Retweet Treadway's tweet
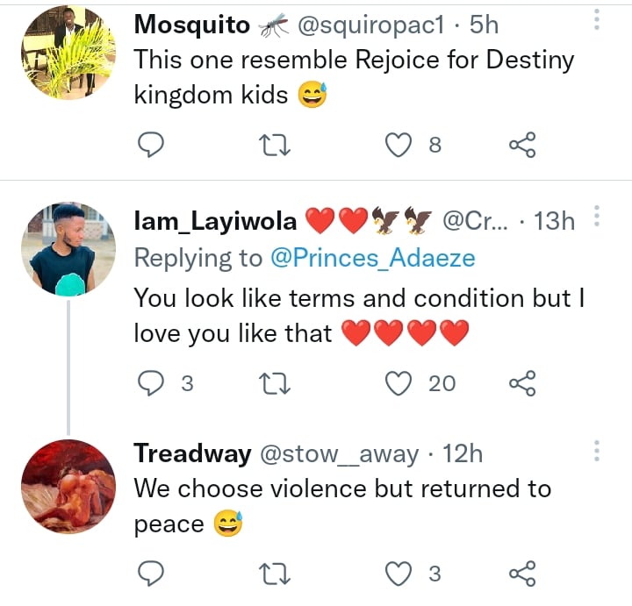Viewport: 632px width, 606px height. 275,574
